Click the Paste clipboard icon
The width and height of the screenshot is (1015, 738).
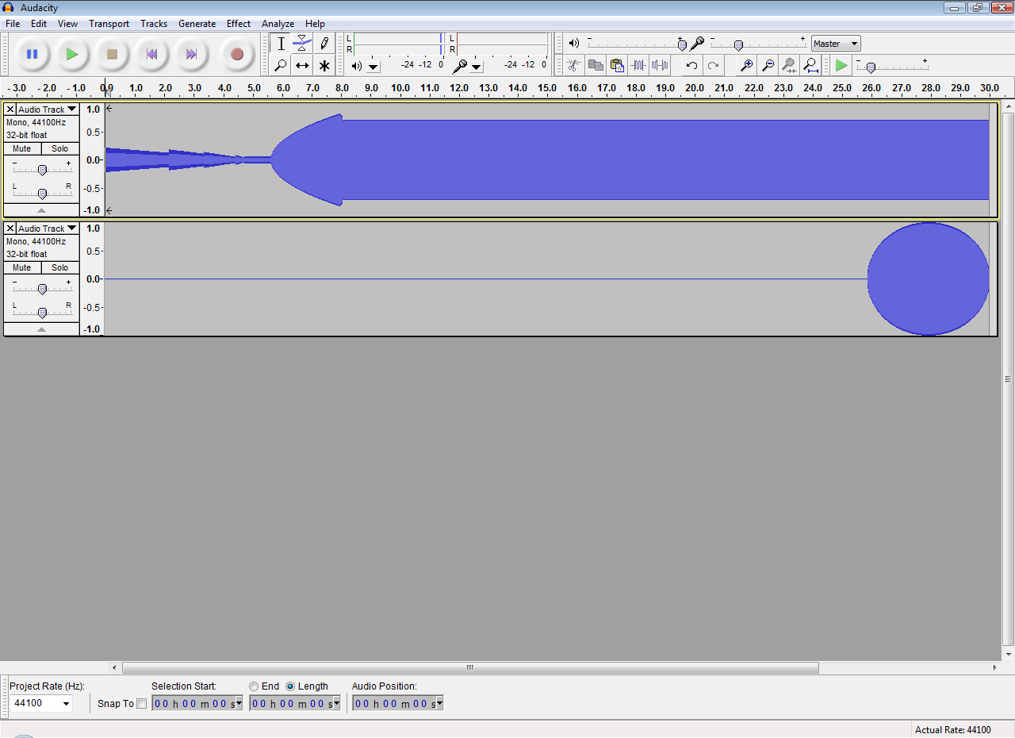[617, 66]
